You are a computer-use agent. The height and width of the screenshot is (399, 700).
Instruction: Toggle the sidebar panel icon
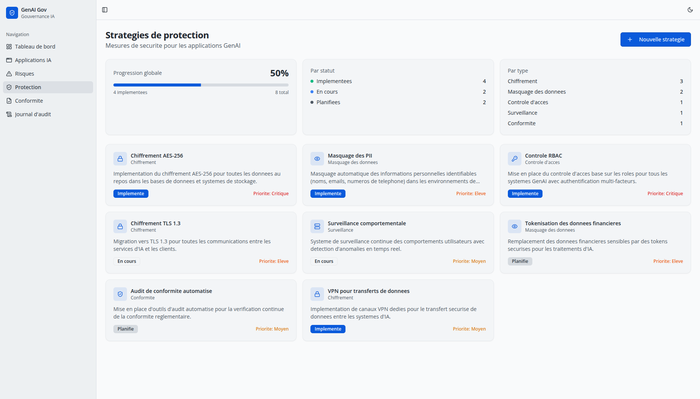[105, 10]
